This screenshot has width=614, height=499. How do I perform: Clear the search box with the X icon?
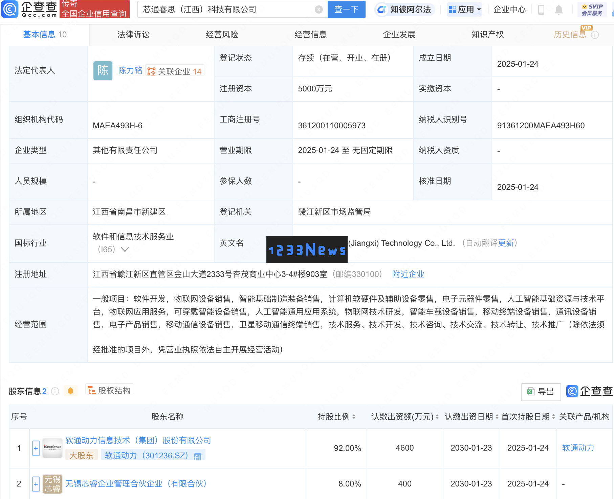tap(319, 9)
